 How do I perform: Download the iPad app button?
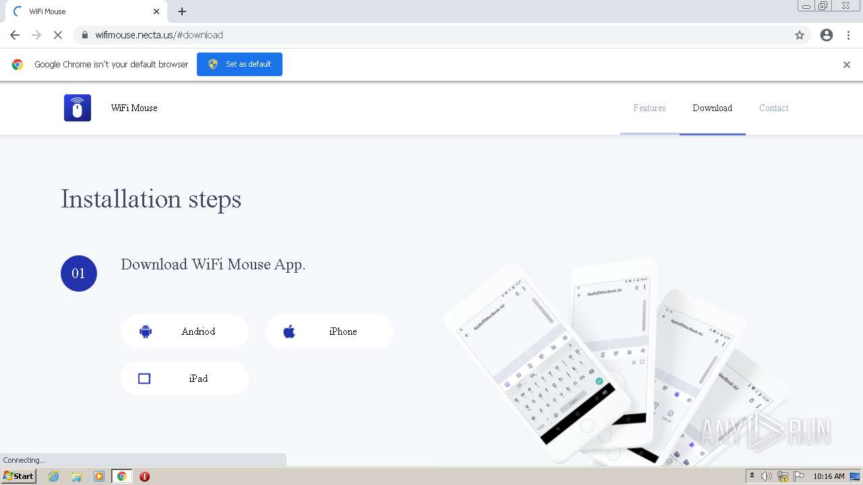pyautogui.click(x=185, y=379)
